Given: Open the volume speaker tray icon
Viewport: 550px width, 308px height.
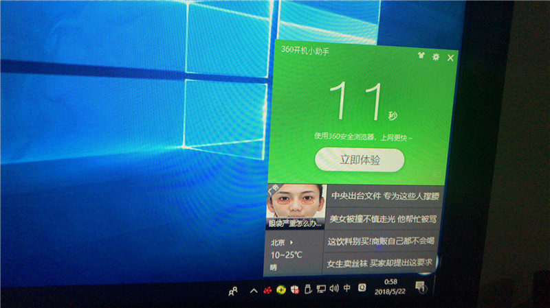Looking at the screenshot, I should pyautogui.click(x=334, y=288).
